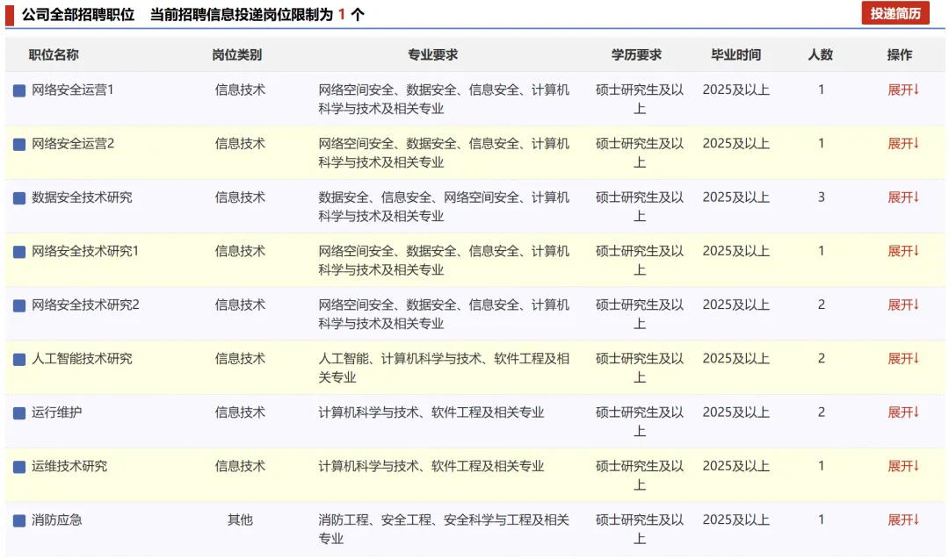
Task: Select the 消防应急 checkbox
Action: 19,521
